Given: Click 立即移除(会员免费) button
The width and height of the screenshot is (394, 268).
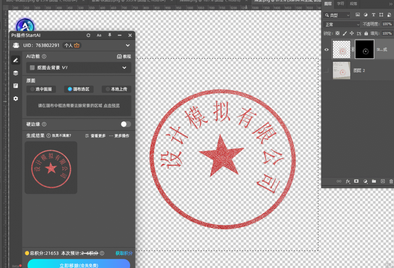Looking at the screenshot, I should 78,264.
